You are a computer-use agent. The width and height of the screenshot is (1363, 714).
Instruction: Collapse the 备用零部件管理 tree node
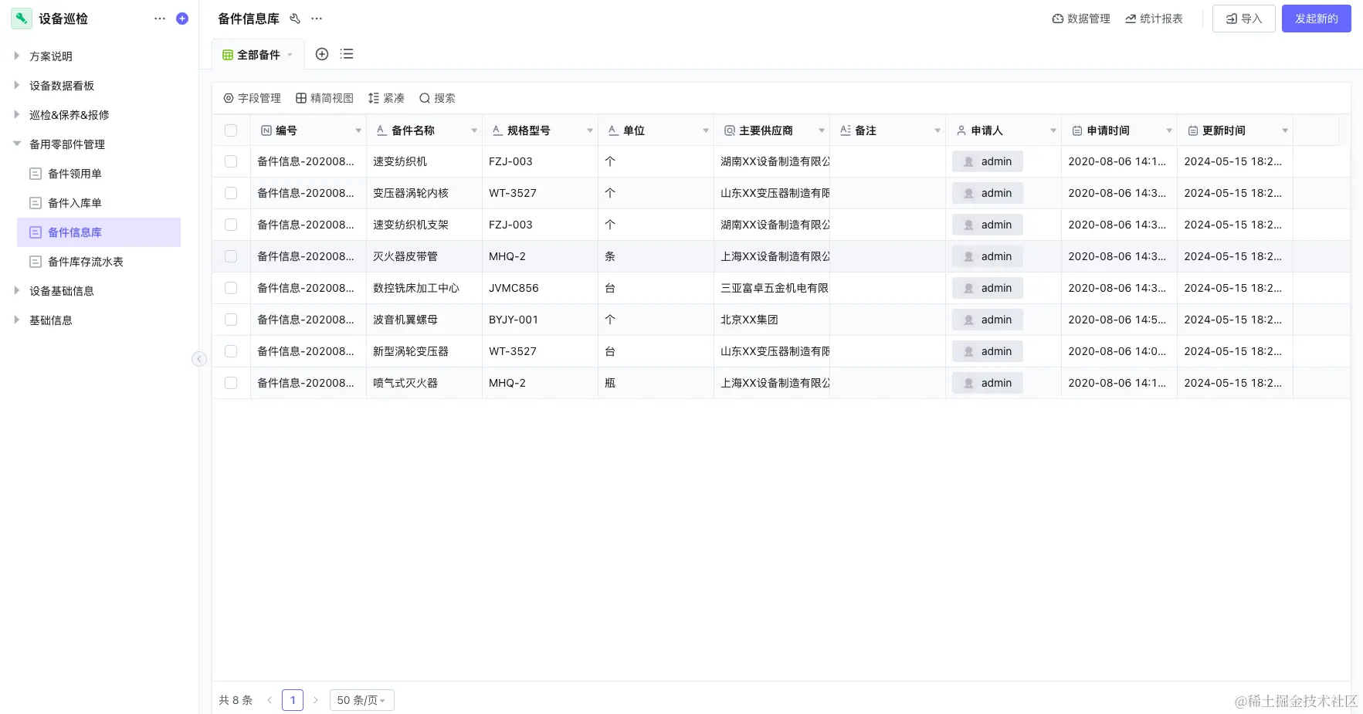(16, 144)
